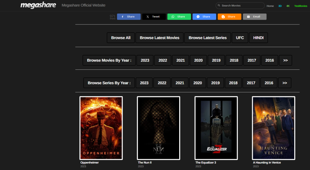Open the 4K nav link
The height and width of the screenshot is (170, 310).
pos(288,6)
